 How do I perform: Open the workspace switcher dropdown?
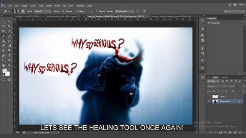tap(234, 11)
